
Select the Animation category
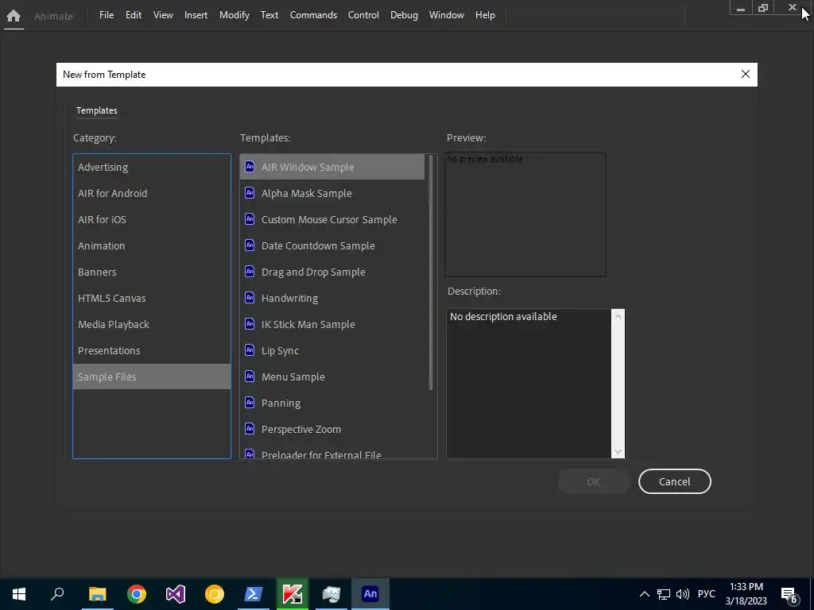(152, 246)
